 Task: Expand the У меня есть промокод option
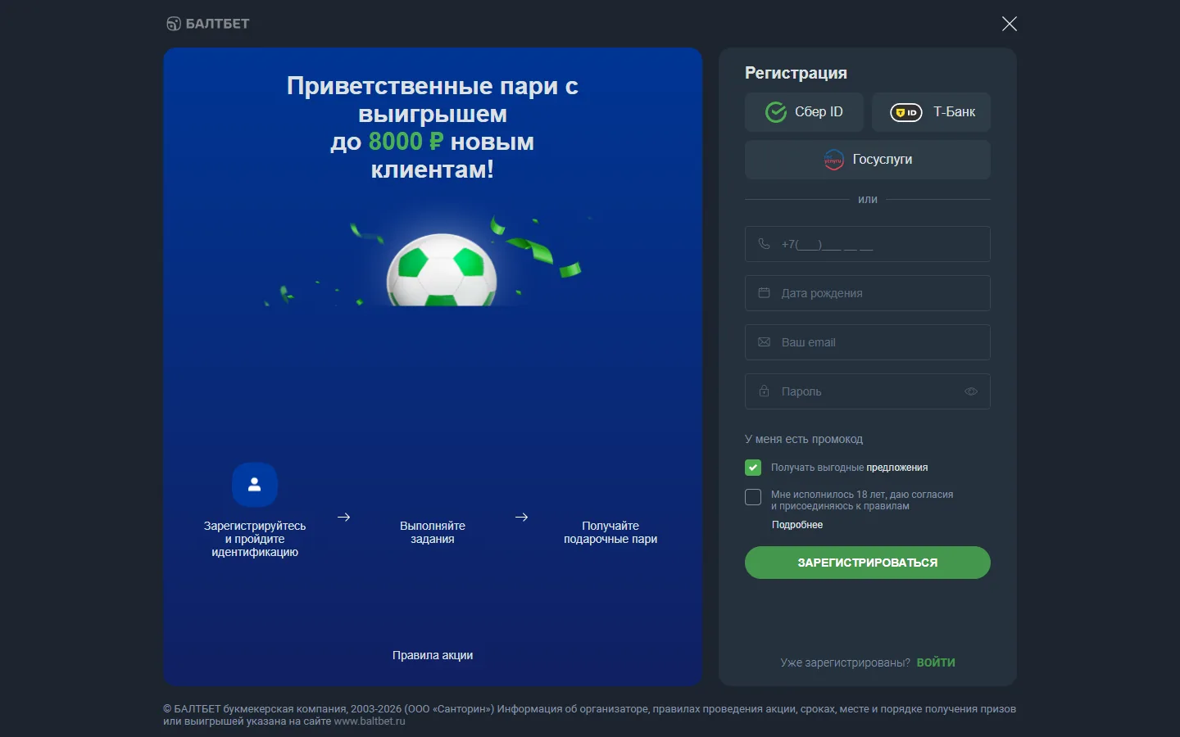(x=804, y=439)
